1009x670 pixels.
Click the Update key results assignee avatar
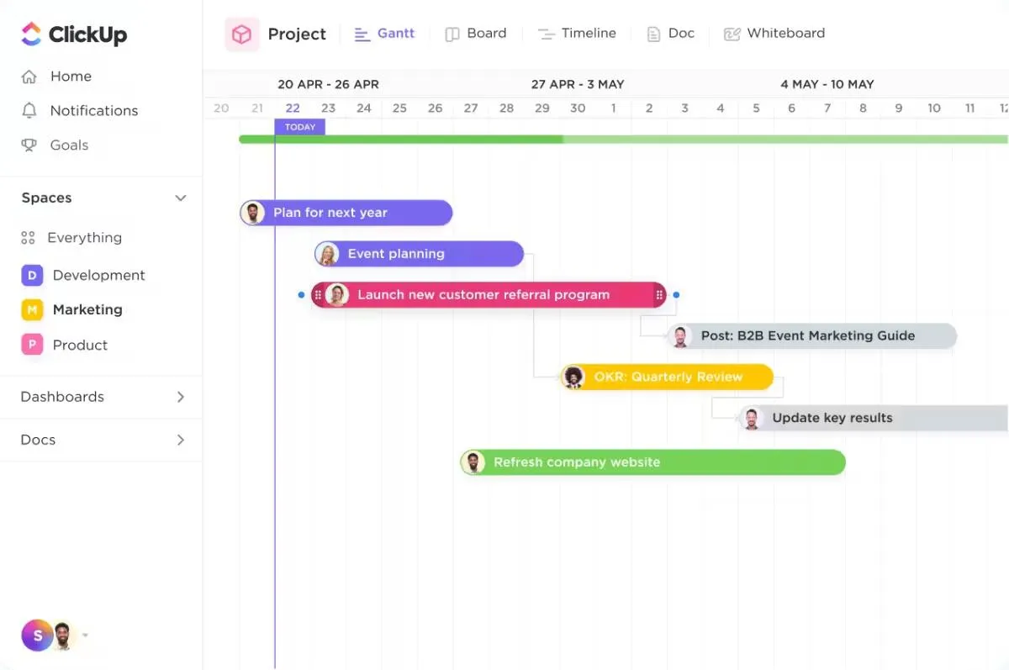point(752,418)
